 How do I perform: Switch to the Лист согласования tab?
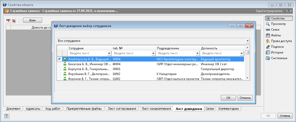(122, 109)
